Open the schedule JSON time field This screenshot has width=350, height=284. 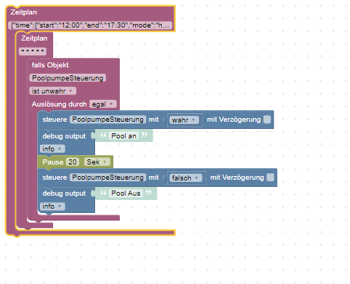[90, 25]
